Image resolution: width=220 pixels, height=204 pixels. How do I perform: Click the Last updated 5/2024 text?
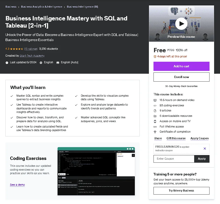(x=23, y=62)
